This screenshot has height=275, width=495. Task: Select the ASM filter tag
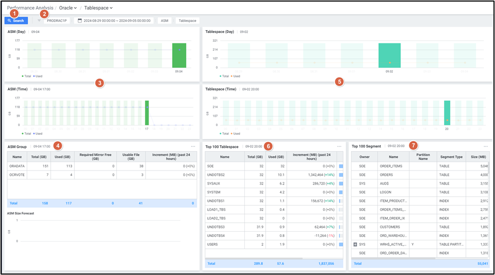[164, 21]
